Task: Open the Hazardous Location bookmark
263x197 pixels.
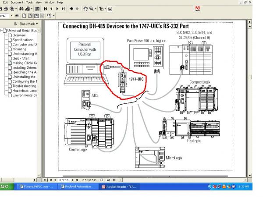Action: point(25,91)
